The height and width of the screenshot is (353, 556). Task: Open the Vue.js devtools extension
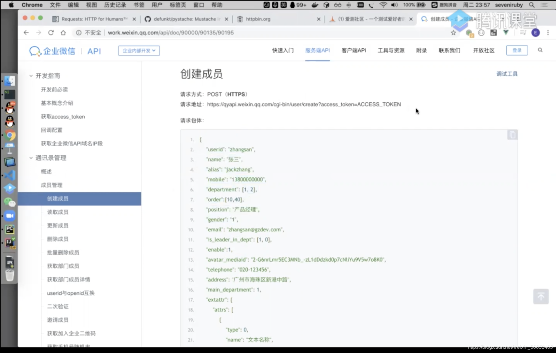tap(506, 32)
